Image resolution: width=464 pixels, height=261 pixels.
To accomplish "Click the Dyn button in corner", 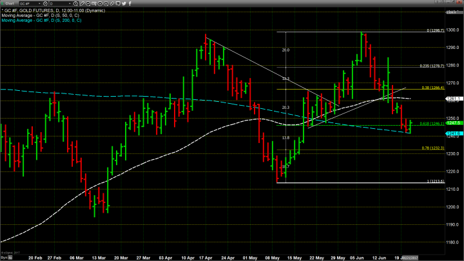I will pos(6,258).
